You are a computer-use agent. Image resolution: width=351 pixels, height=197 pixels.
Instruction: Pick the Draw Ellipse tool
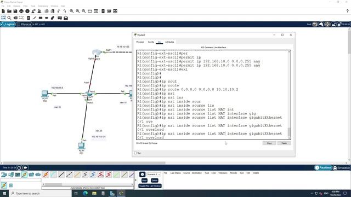tap(47, 18)
